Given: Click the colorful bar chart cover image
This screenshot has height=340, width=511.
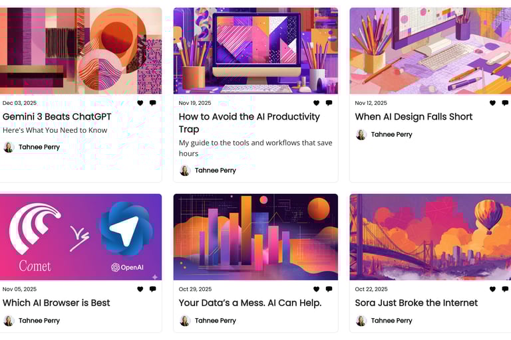Looking at the screenshot, I should click(255, 237).
